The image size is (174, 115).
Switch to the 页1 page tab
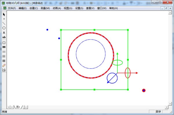(x=18, y=107)
